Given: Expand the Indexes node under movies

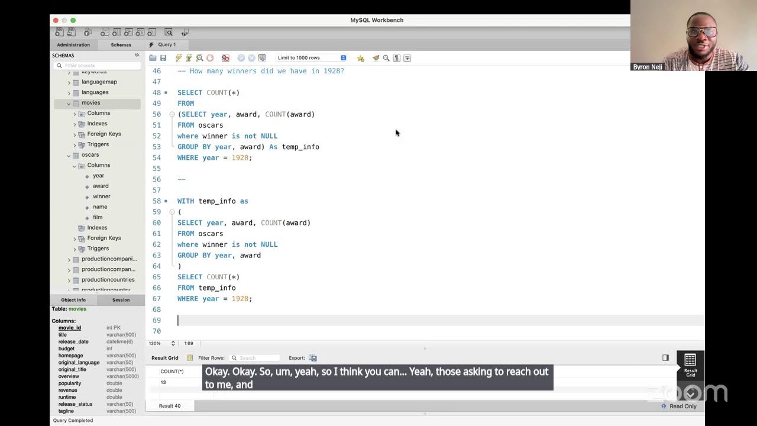Looking at the screenshot, I should [75, 124].
